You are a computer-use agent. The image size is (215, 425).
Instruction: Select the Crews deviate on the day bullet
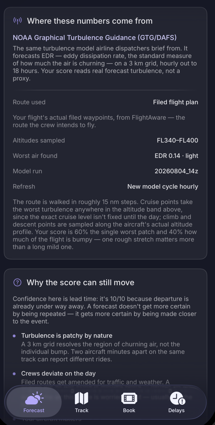tap(59, 373)
